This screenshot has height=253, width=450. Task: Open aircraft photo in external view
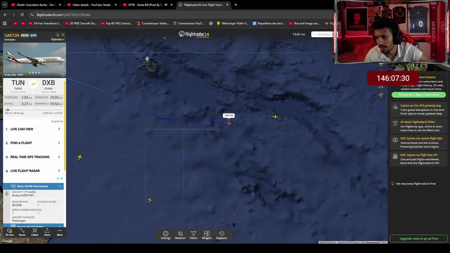(x=63, y=75)
